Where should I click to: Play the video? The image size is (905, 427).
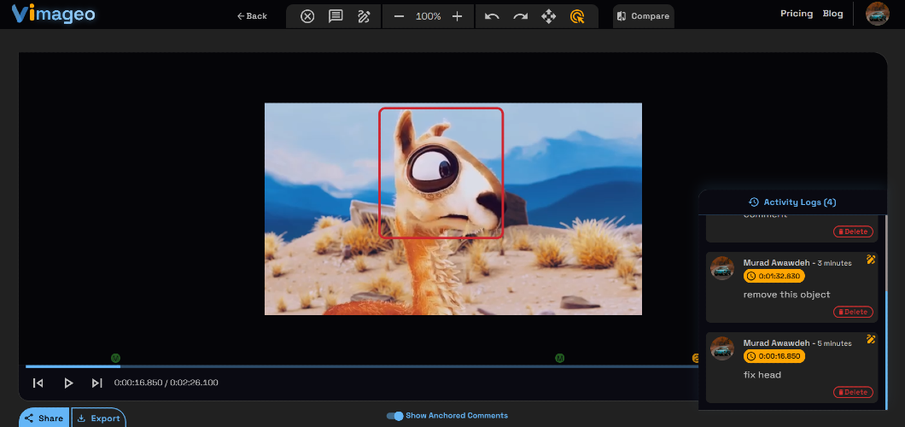[68, 383]
